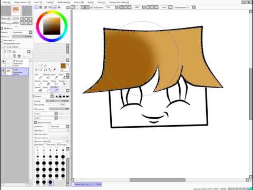This screenshot has width=253, height=190.
Task: Select the Water brush tool
Action: 62,77
